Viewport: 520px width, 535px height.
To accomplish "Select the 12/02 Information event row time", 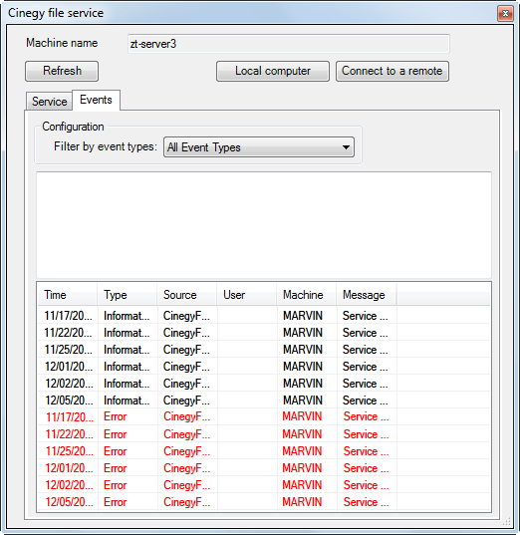I will [69, 384].
